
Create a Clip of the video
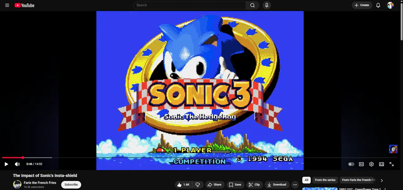click(254, 185)
